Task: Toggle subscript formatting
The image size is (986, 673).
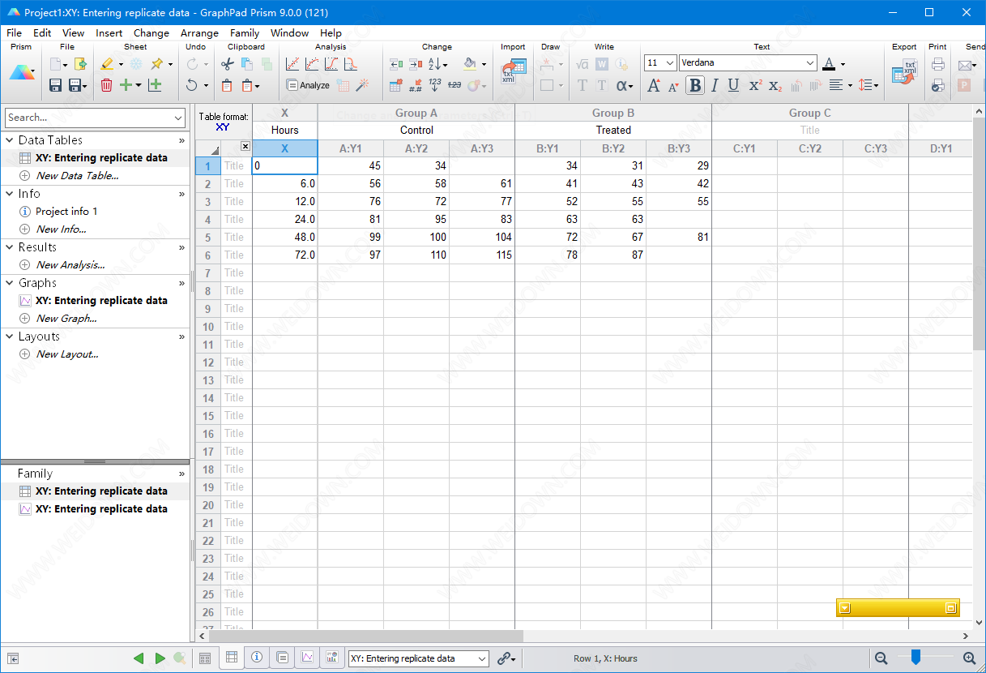Action: click(x=775, y=85)
